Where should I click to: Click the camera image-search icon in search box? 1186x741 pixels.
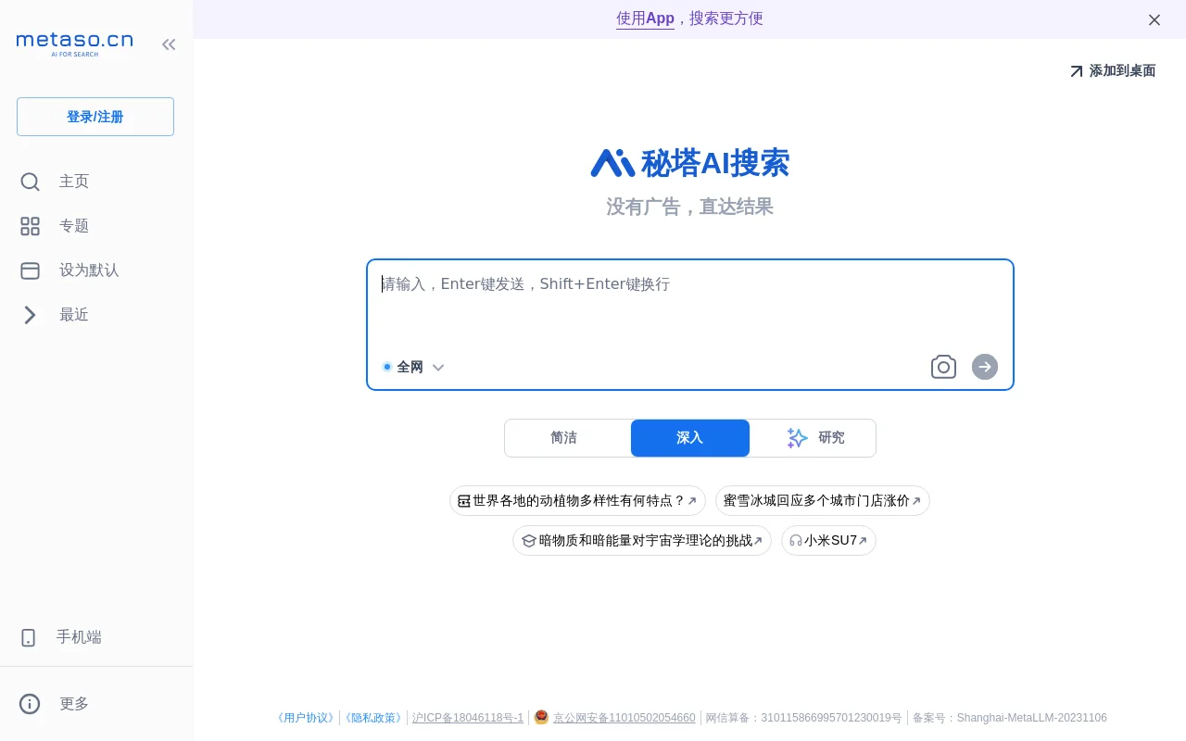[943, 367]
